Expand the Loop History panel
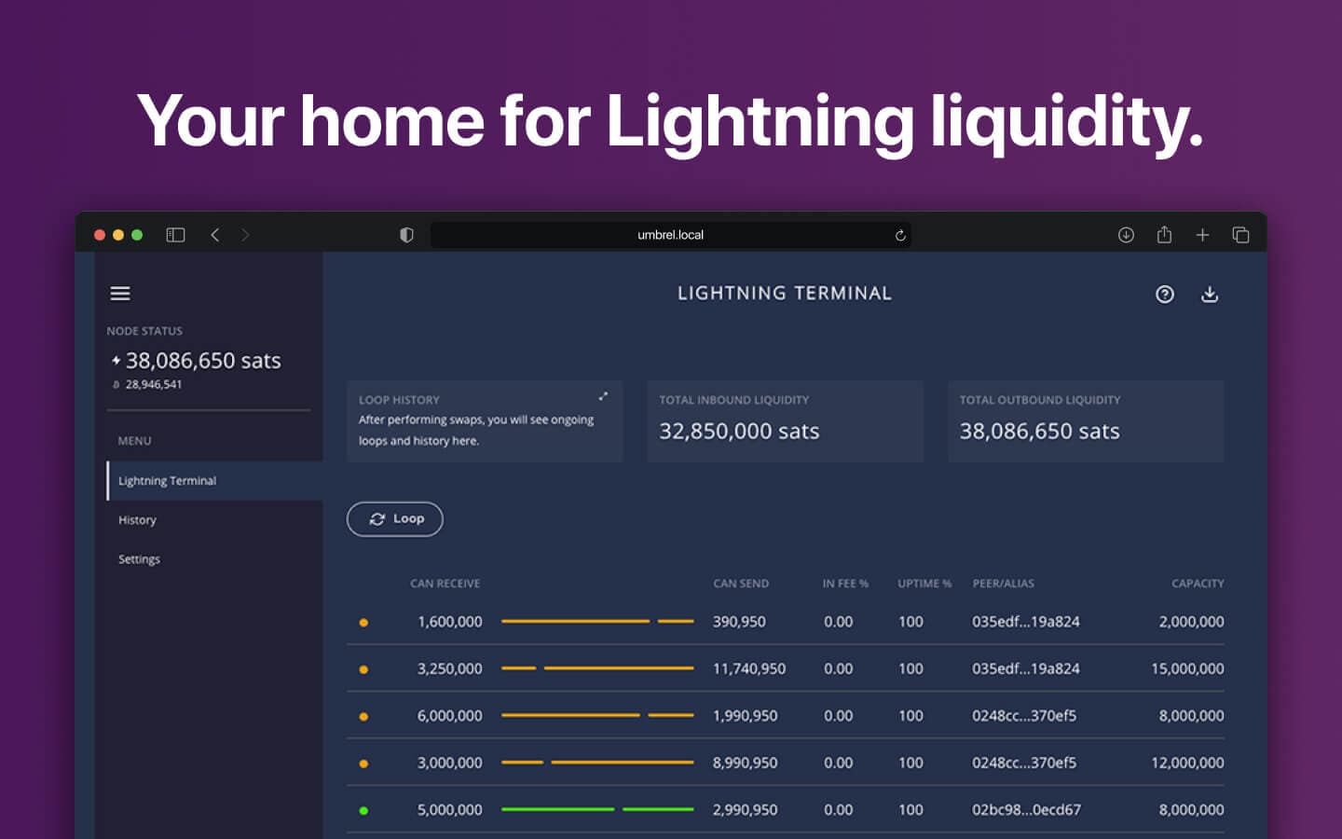1342x839 pixels. 603,396
